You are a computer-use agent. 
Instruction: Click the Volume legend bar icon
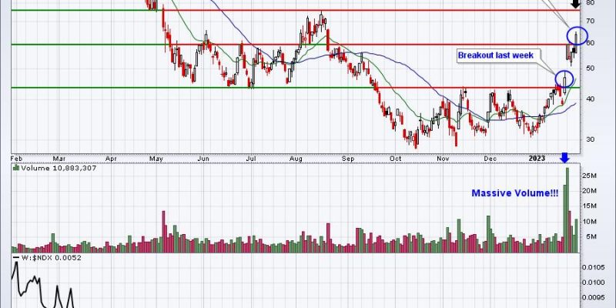tap(16, 168)
